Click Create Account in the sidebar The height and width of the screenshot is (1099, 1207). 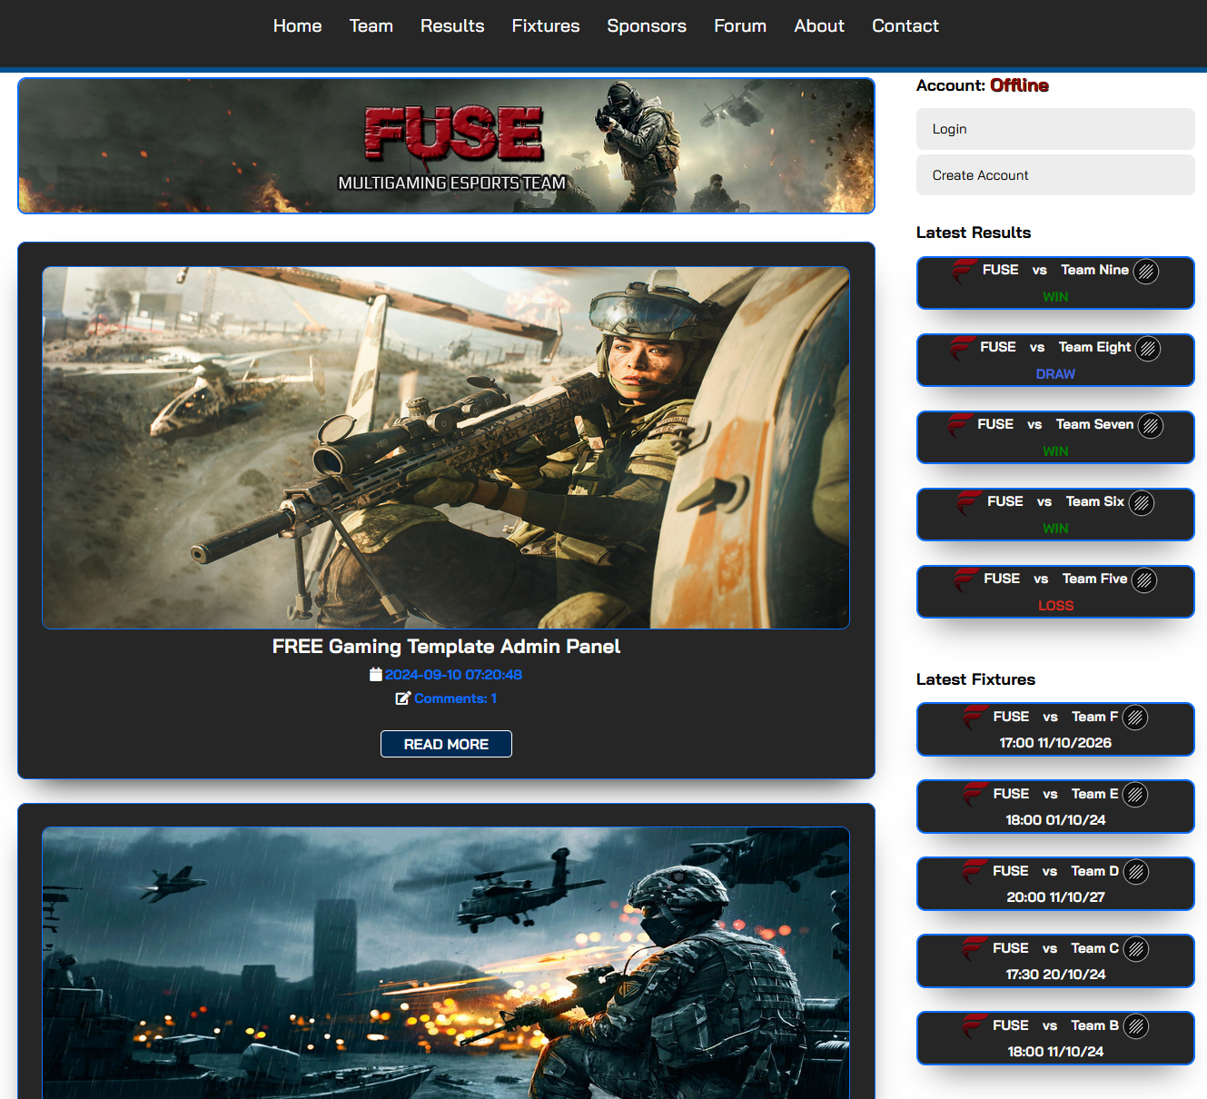pyautogui.click(x=1055, y=175)
